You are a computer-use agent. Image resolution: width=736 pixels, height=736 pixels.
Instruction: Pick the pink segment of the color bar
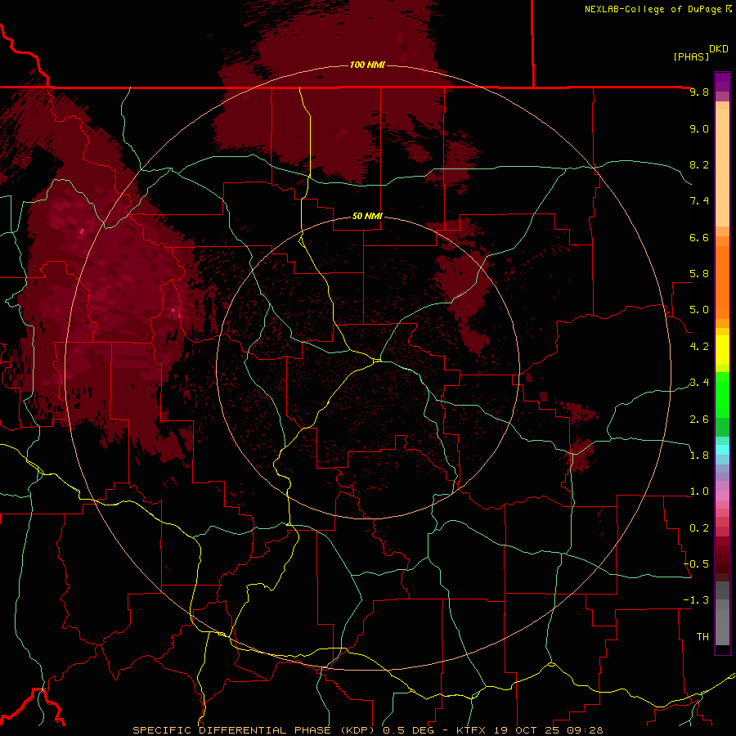[722, 496]
